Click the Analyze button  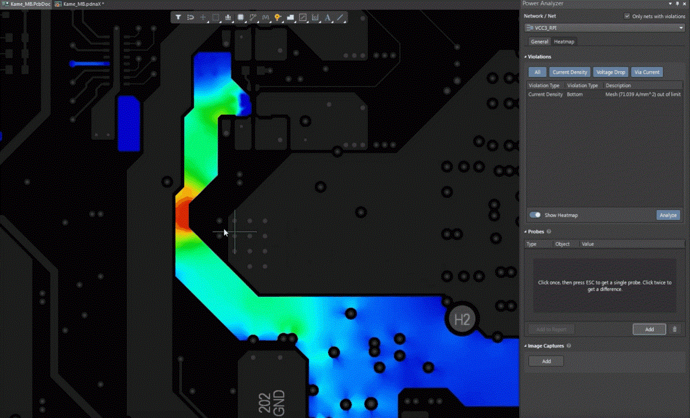pos(668,215)
